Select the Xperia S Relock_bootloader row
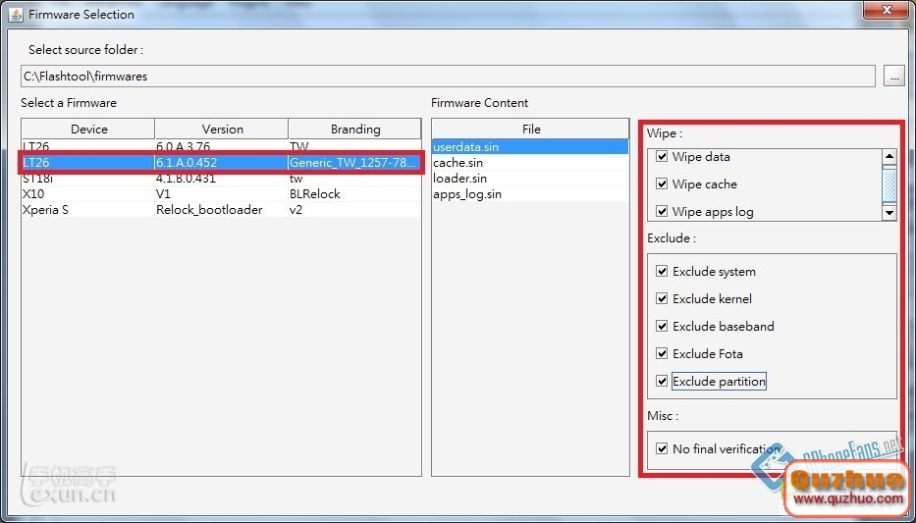 tap(222, 210)
